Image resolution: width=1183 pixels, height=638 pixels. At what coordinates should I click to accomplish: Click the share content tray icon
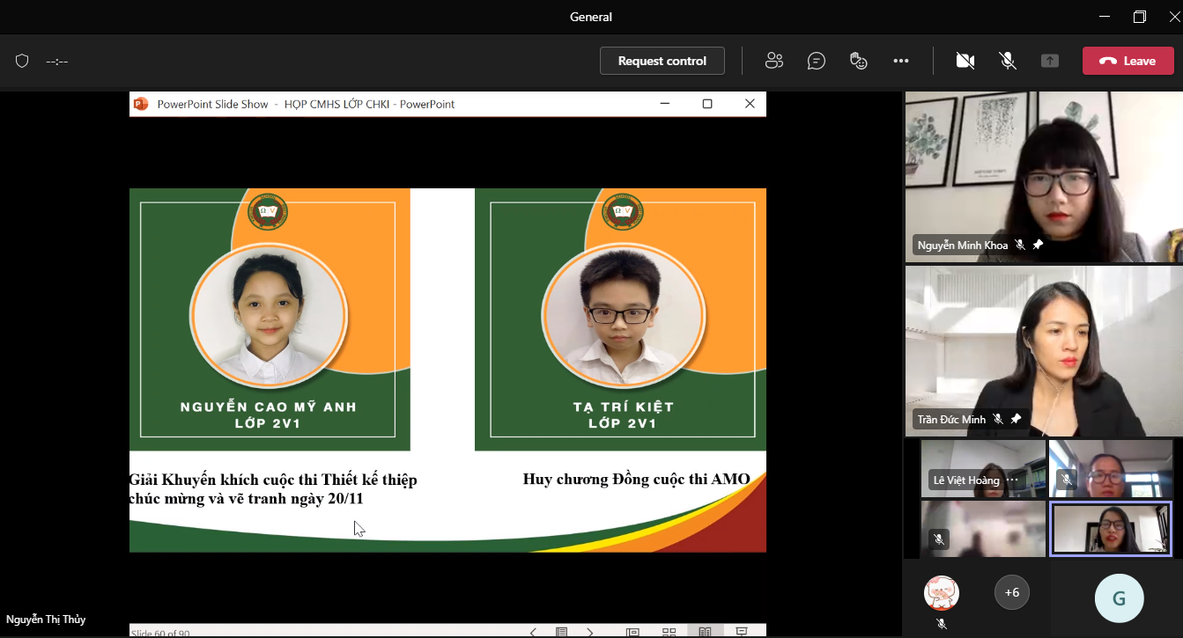[1049, 61]
